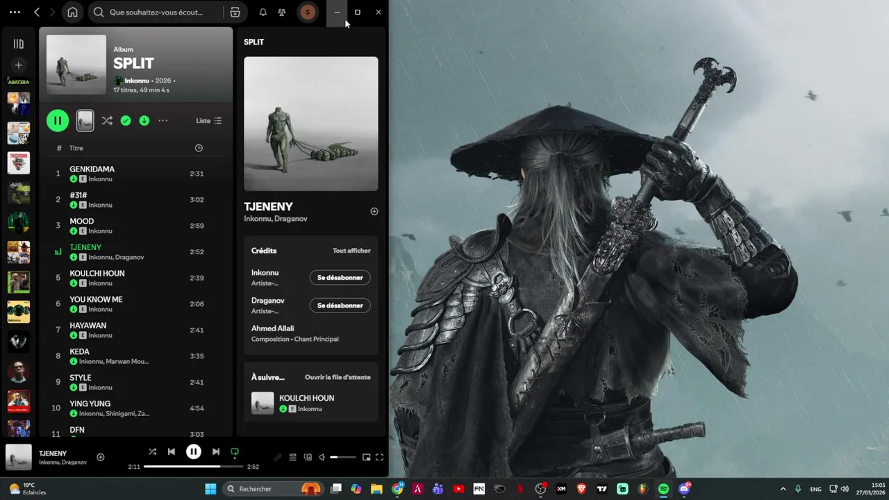Add TJENENY to playlist in right panel
This screenshot has width=889, height=500.
click(x=374, y=211)
